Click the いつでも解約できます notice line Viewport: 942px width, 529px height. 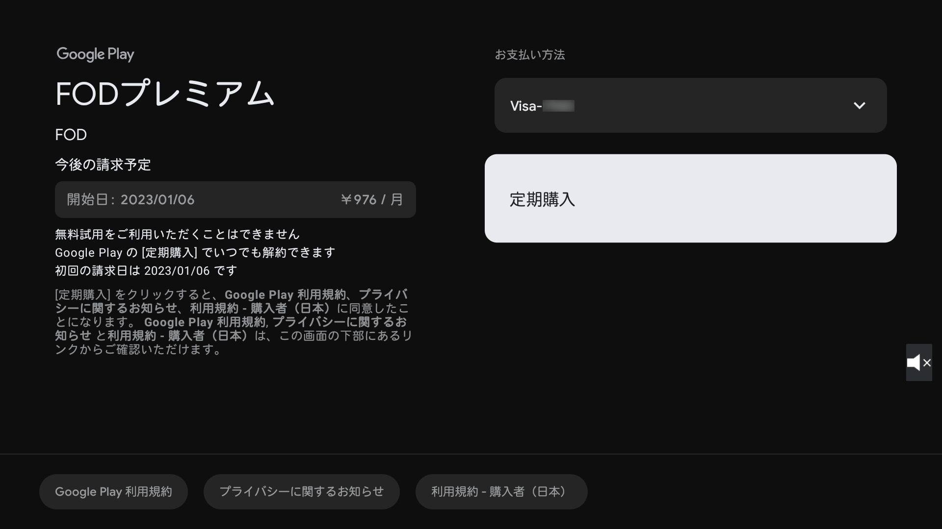pyautogui.click(x=195, y=253)
